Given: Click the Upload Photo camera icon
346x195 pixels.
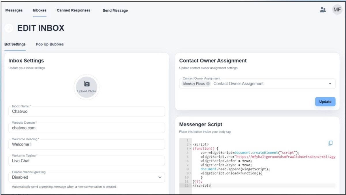Looking at the screenshot, I should [86, 83].
